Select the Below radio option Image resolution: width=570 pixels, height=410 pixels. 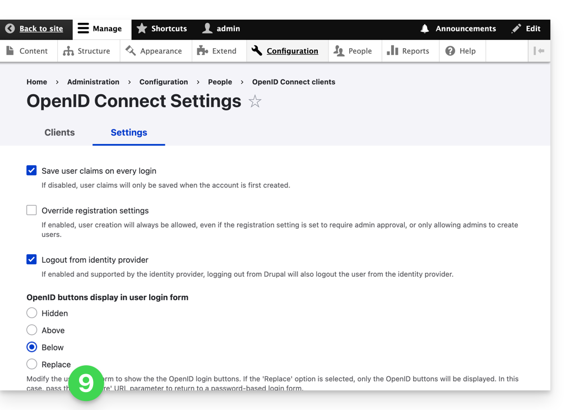[x=31, y=347]
